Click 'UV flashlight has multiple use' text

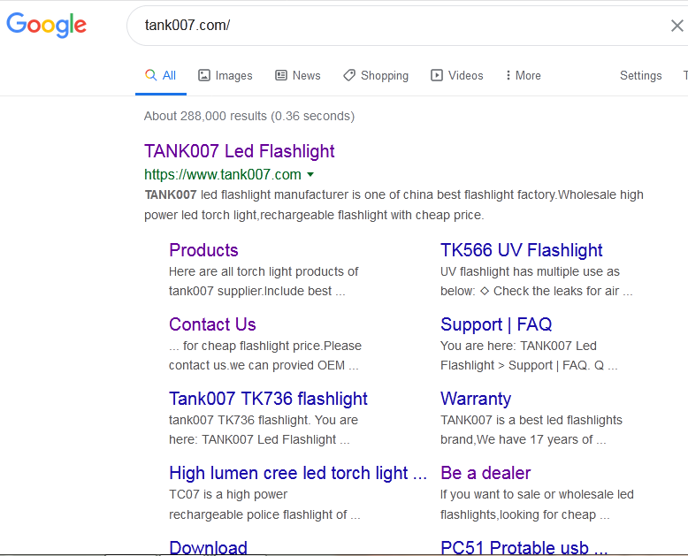530,272
